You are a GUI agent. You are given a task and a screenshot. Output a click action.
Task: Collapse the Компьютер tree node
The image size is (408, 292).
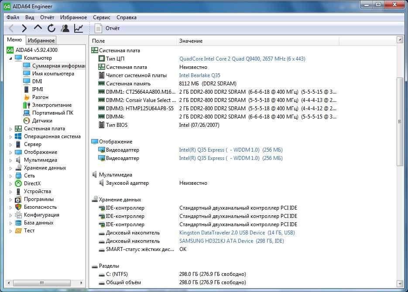(10, 58)
